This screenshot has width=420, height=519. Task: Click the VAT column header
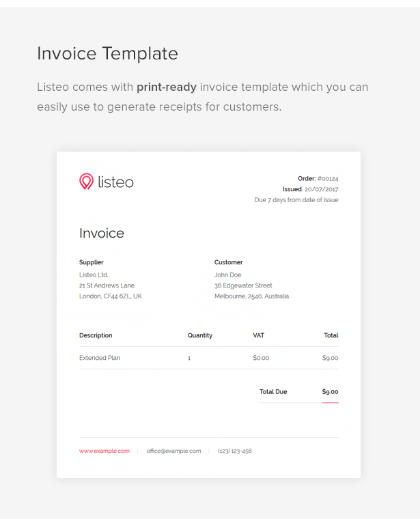(258, 335)
